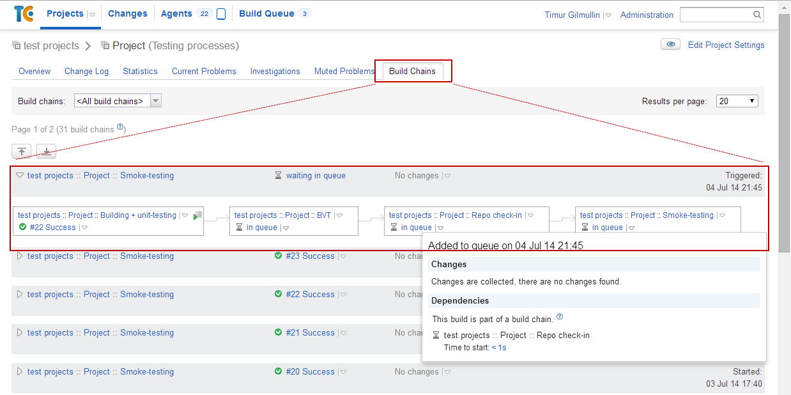Click green success icon beside #21 Success

[x=278, y=332]
